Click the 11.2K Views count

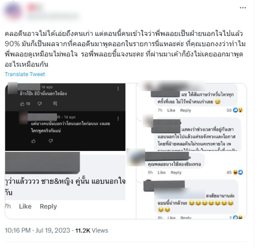click(92, 230)
